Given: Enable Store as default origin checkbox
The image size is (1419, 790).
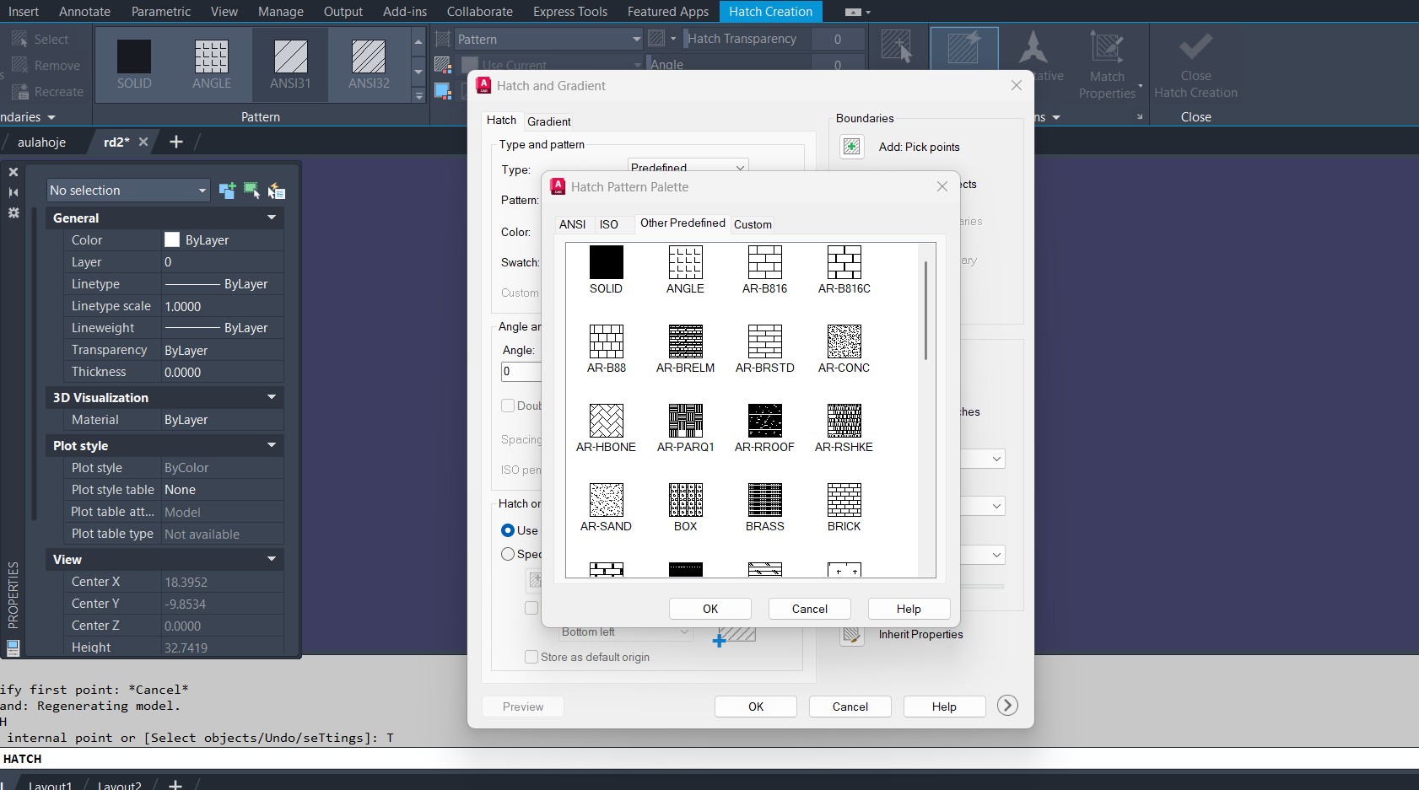Looking at the screenshot, I should tap(531, 657).
